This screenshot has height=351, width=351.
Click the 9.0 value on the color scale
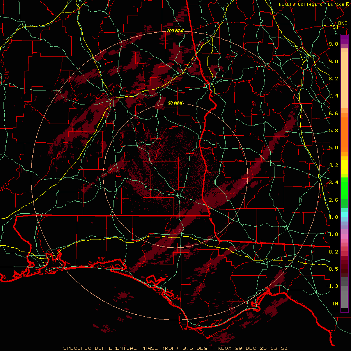pyautogui.click(x=333, y=61)
